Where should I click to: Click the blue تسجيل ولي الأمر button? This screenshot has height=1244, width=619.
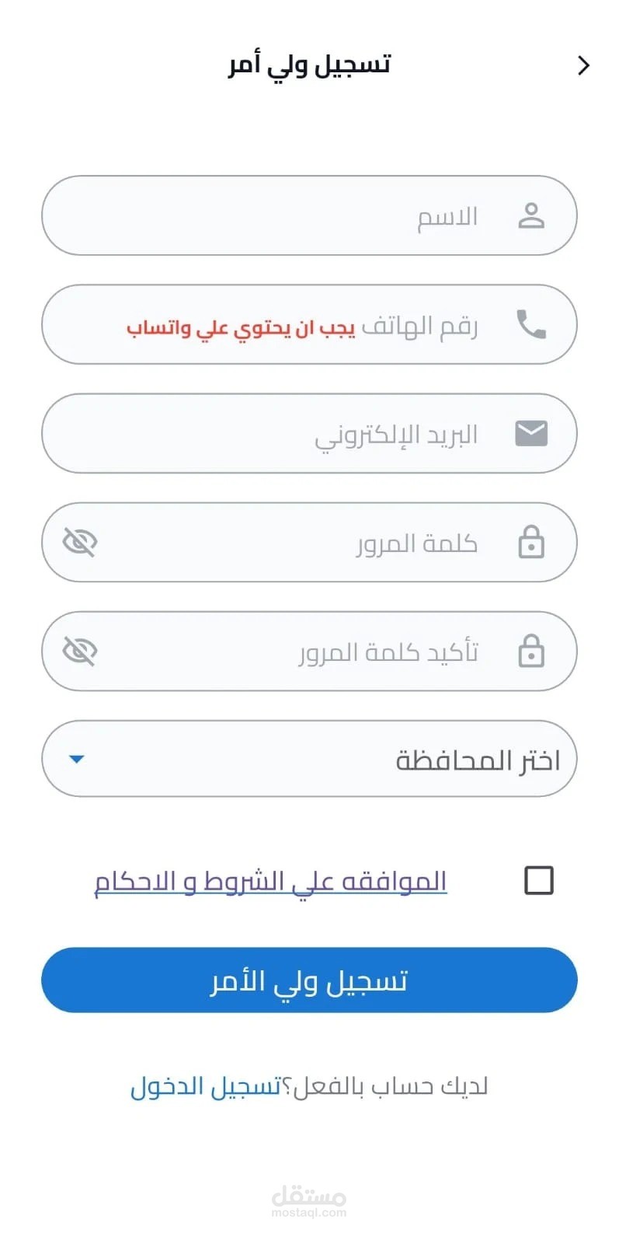click(x=309, y=980)
